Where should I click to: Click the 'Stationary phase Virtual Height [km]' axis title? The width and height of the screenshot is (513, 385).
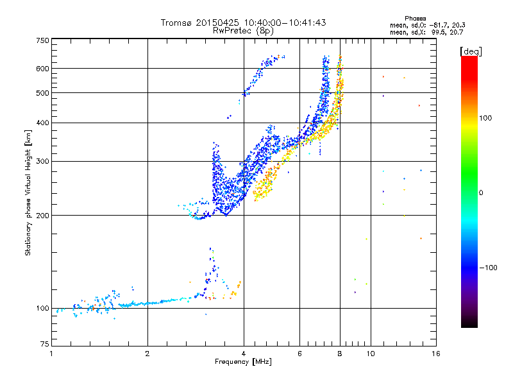pos(28,193)
